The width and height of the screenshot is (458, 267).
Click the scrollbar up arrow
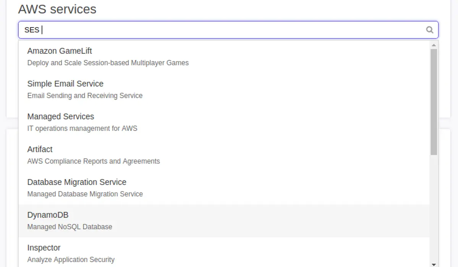point(434,45)
